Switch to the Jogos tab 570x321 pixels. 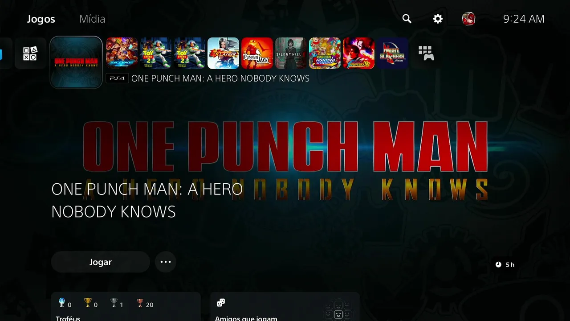(x=41, y=19)
